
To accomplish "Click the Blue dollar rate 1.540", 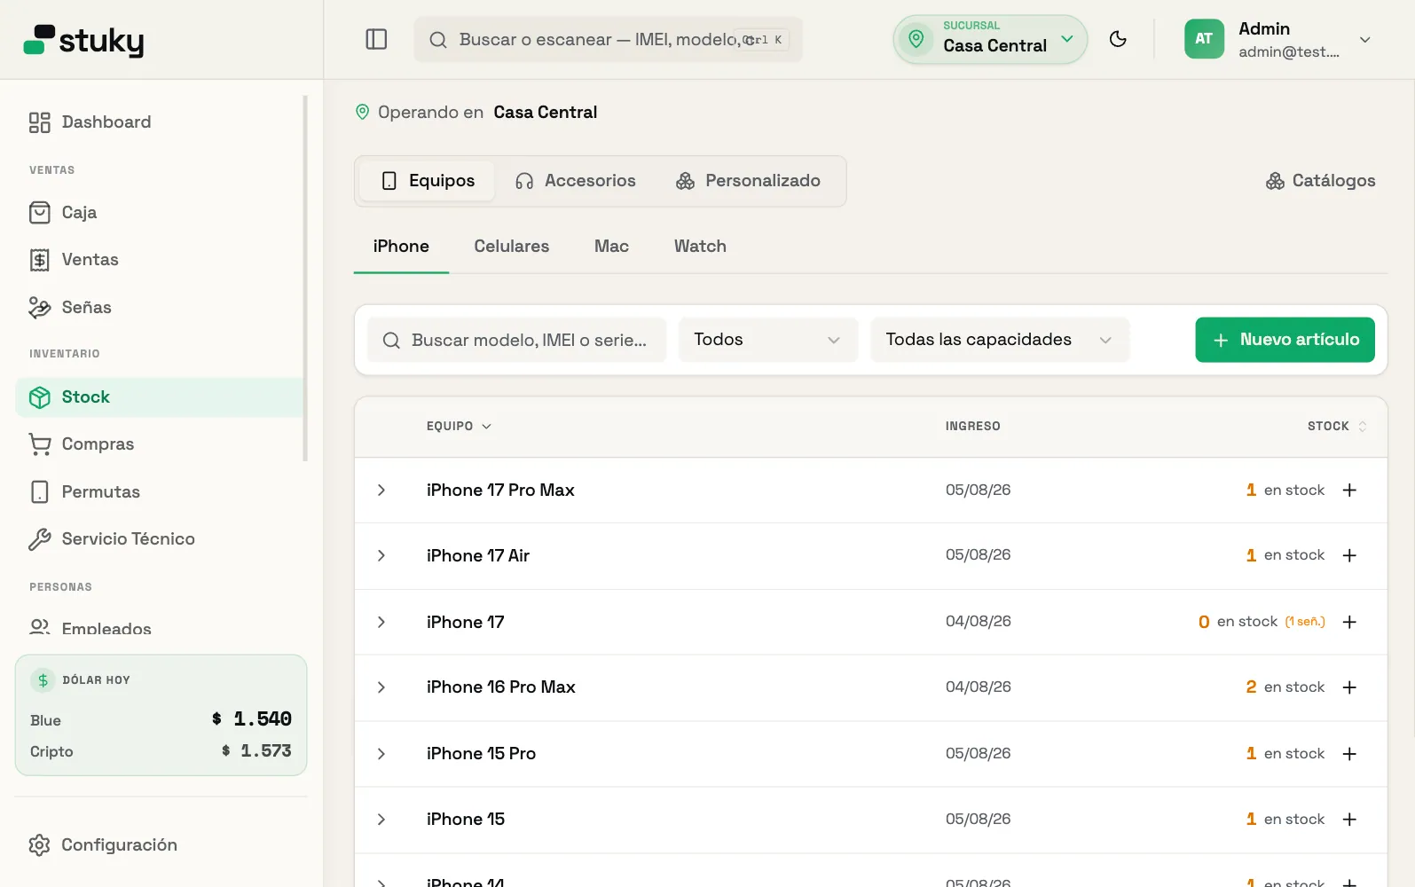I will [252, 719].
